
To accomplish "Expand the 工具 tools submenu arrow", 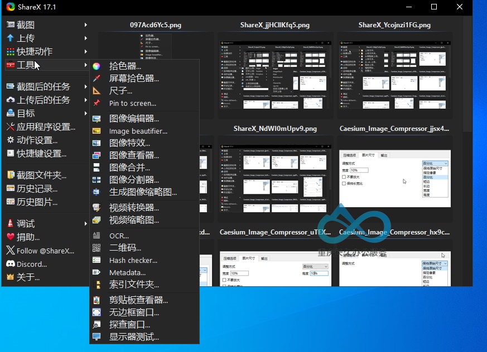I will click(x=85, y=65).
